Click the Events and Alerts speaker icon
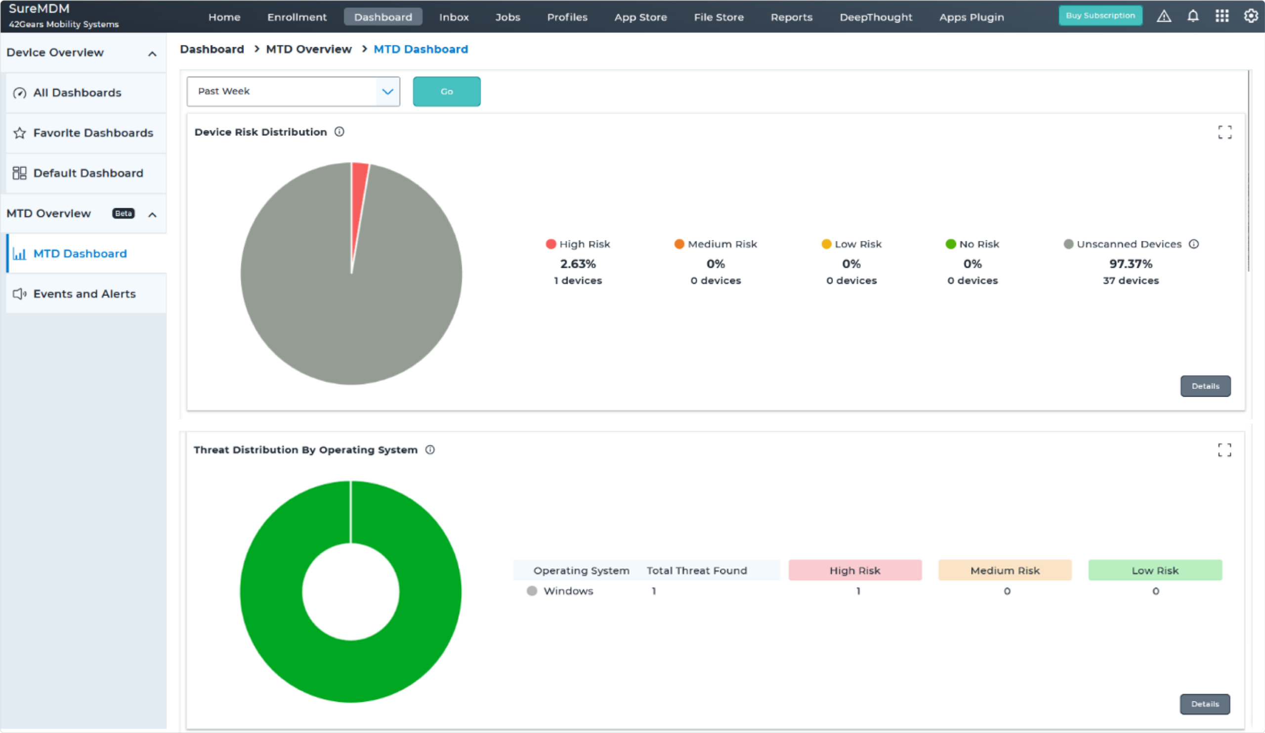 (20, 294)
